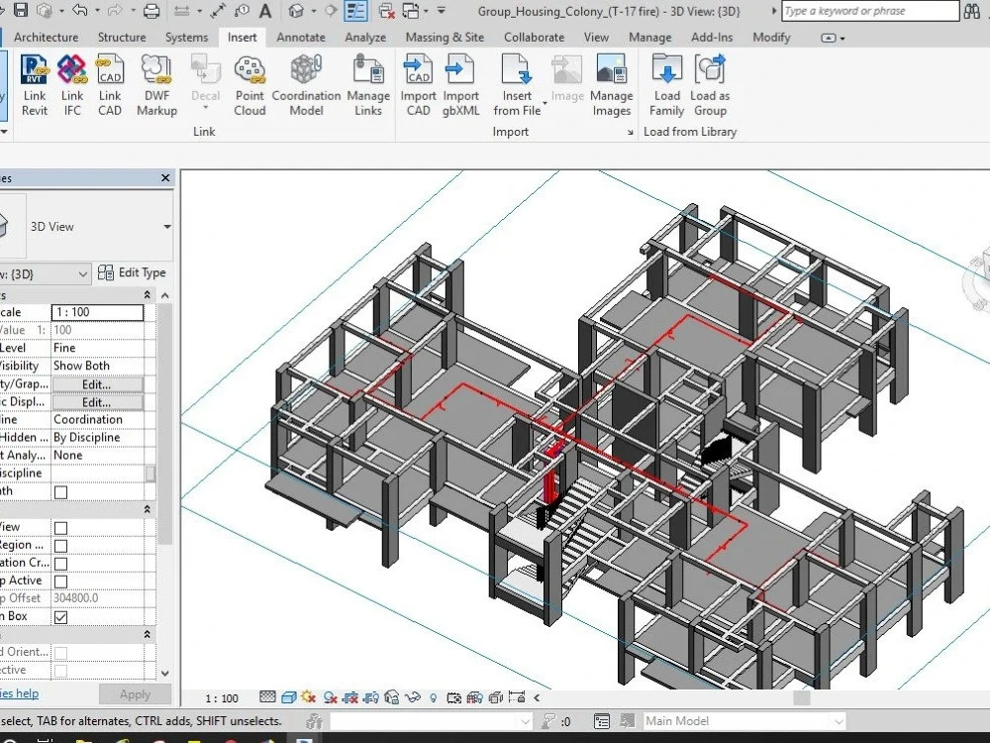Open the 3D View type selector dropdown
This screenshot has height=743, width=990.
point(166,226)
